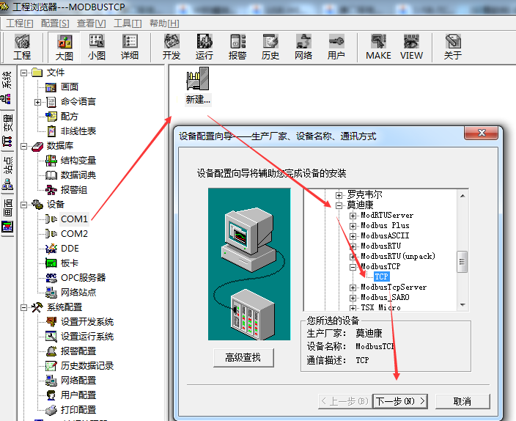Select COM2 device node

point(74,233)
